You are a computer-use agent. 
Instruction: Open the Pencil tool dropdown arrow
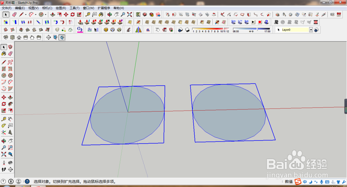26,15
